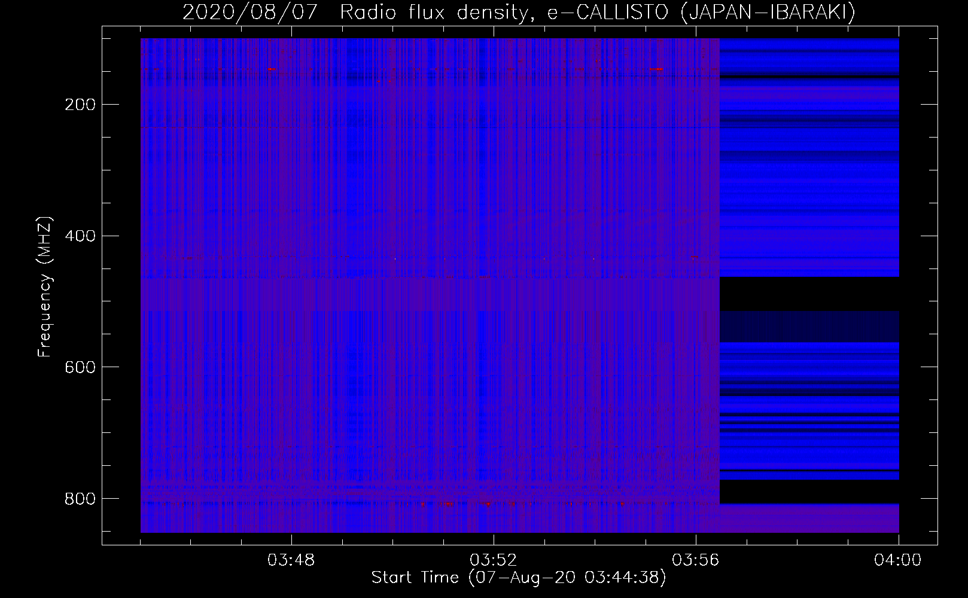Screen dimensions: 968x598
Task: Select the "Frequency (MHZ)" axis label
Action: 45,286
